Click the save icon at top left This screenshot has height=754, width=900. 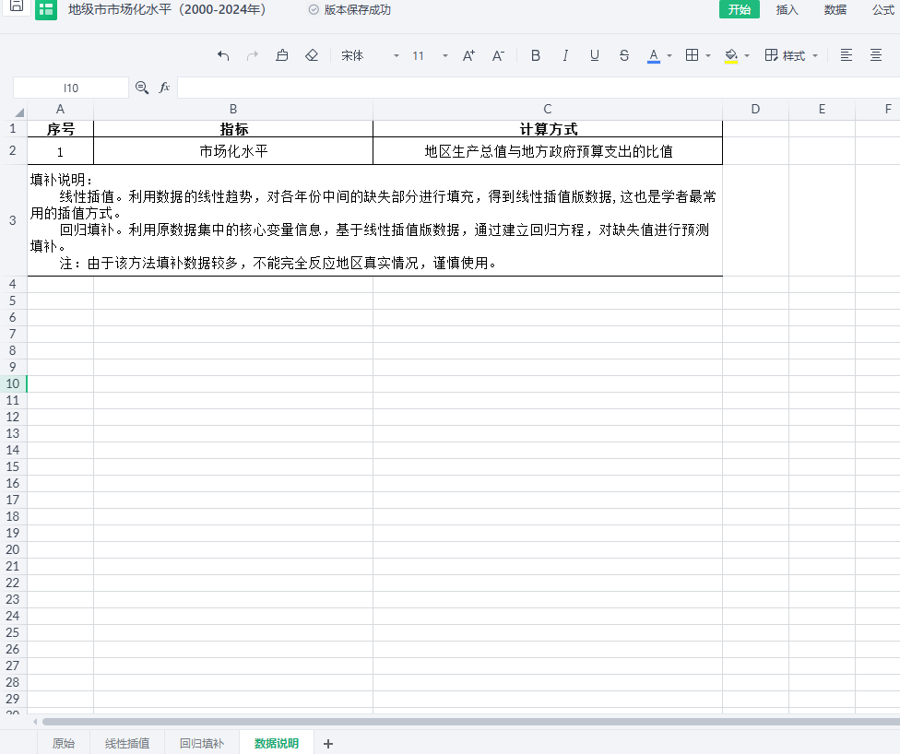(17, 6)
